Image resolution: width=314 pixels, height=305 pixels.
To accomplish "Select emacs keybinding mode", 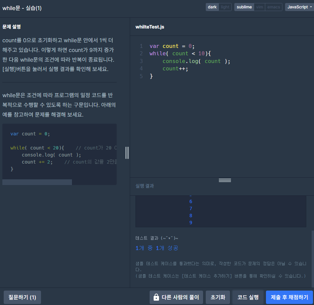I will [x=274, y=7].
